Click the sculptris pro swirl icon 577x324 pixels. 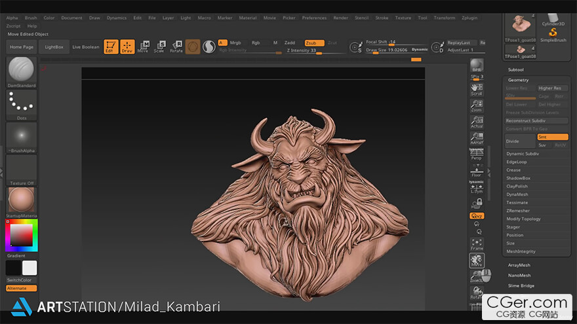(209, 46)
